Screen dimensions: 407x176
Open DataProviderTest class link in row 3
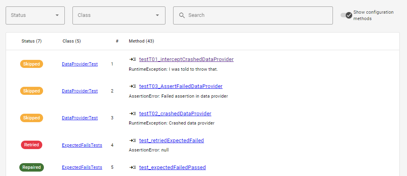pos(80,118)
